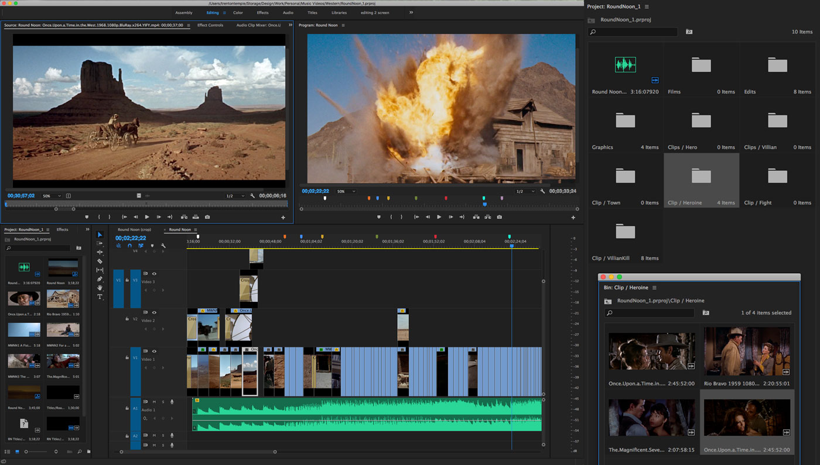Select the Track Select Forward tool

(x=100, y=243)
